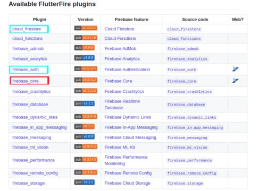Open the firebase_database plugin link
The width and height of the screenshot is (258, 191).
30,105
